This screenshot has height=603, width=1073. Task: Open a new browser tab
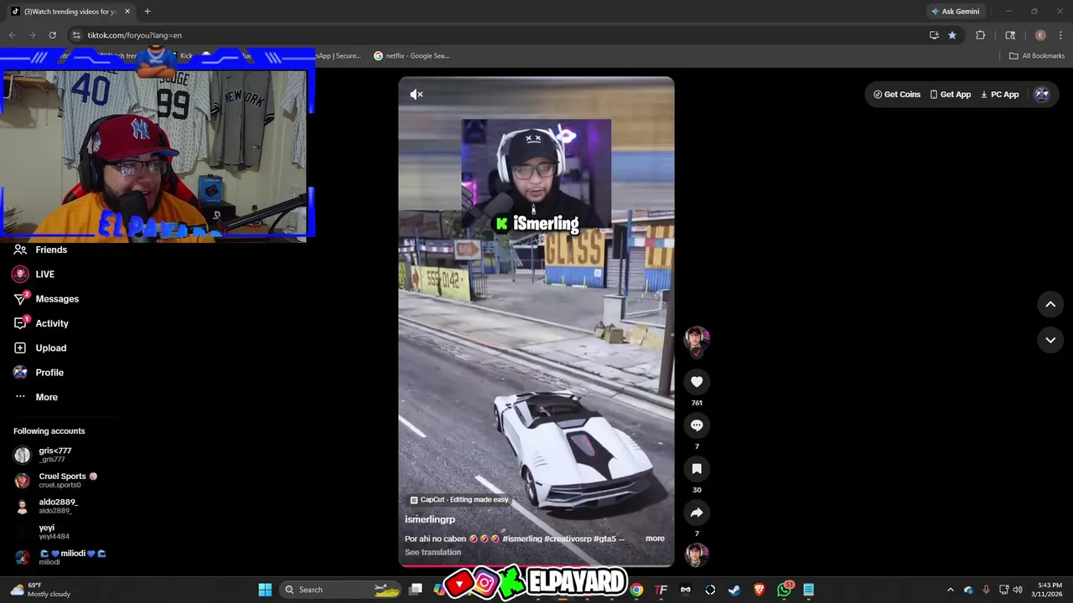pyautogui.click(x=148, y=12)
